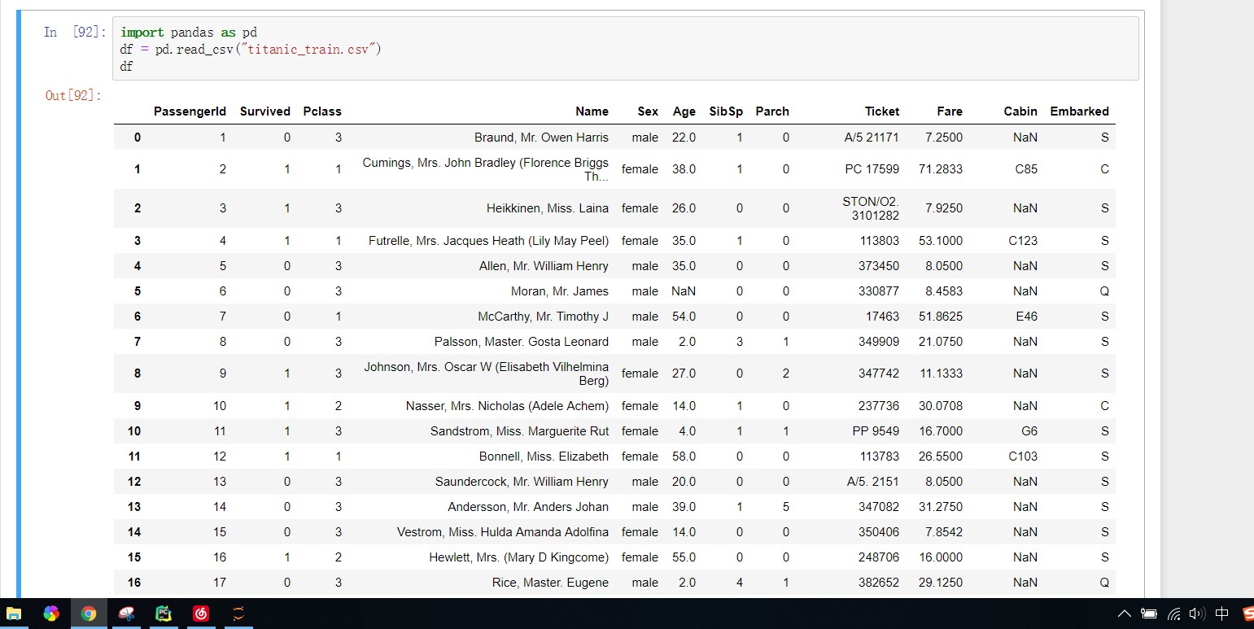Click ticket value "STON/O2. 3101282"
1254x629 pixels.
coord(871,208)
